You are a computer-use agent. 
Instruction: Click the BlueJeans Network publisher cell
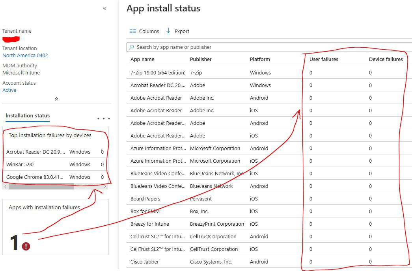[x=211, y=186]
